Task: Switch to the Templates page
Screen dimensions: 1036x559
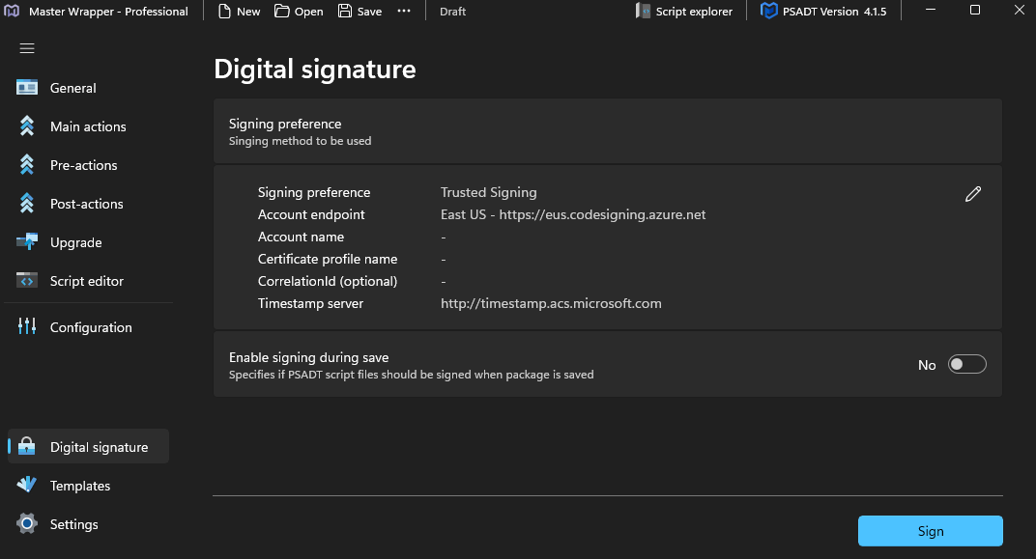Action: (79, 486)
